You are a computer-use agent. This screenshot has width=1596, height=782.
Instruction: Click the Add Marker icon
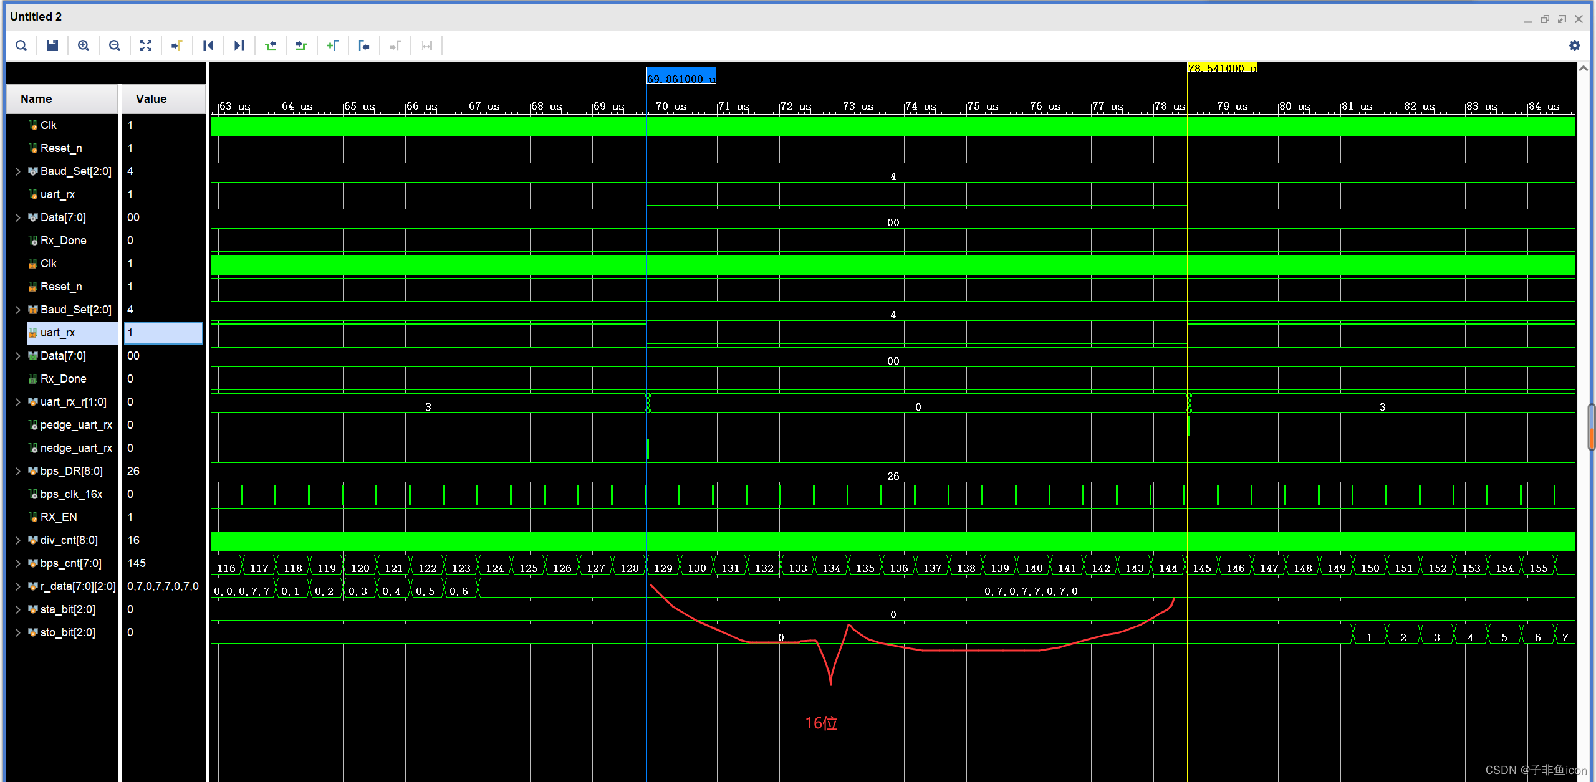[x=333, y=45]
